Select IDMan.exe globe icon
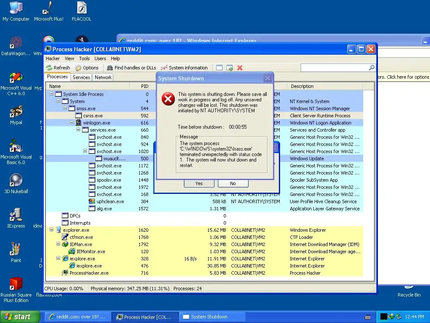The width and height of the screenshot is (430, 323). (65, 244)
